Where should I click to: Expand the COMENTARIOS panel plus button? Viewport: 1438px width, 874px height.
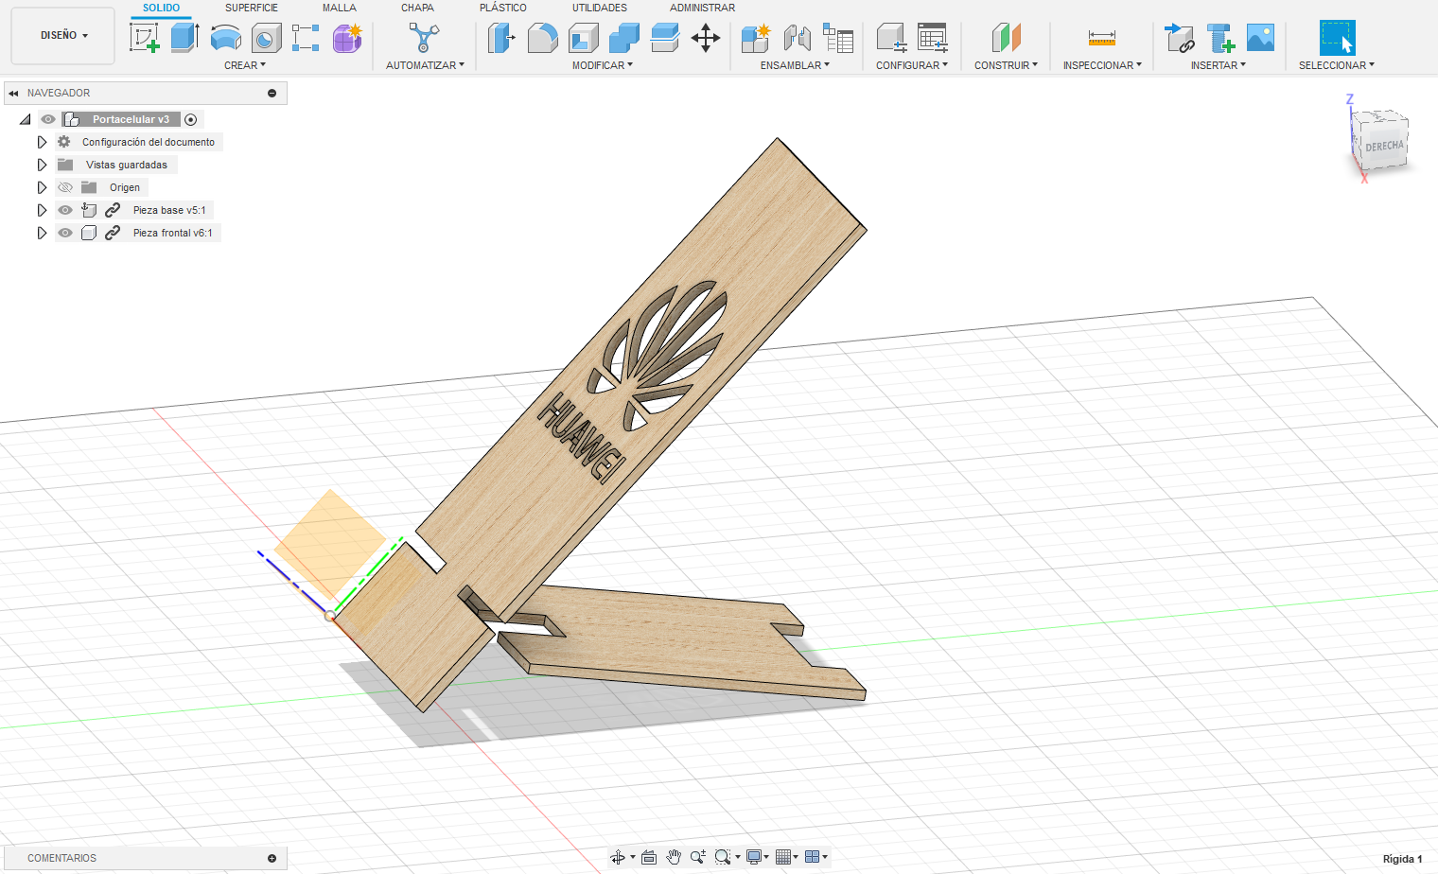tap(272, 858)
